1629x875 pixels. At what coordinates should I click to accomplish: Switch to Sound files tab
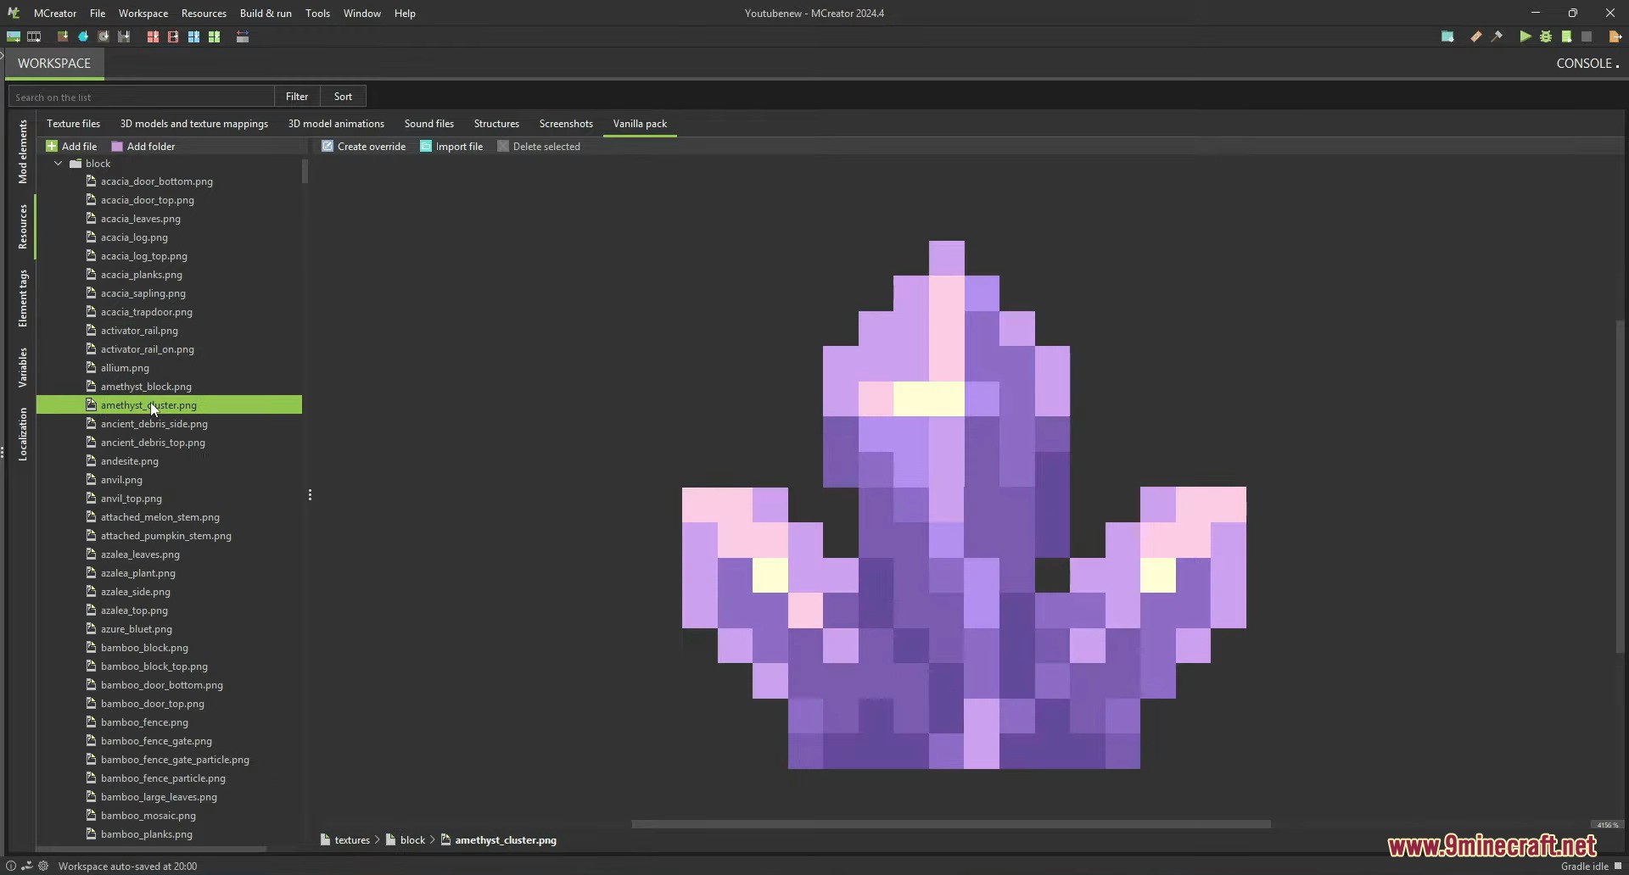(x=429, y=124)
